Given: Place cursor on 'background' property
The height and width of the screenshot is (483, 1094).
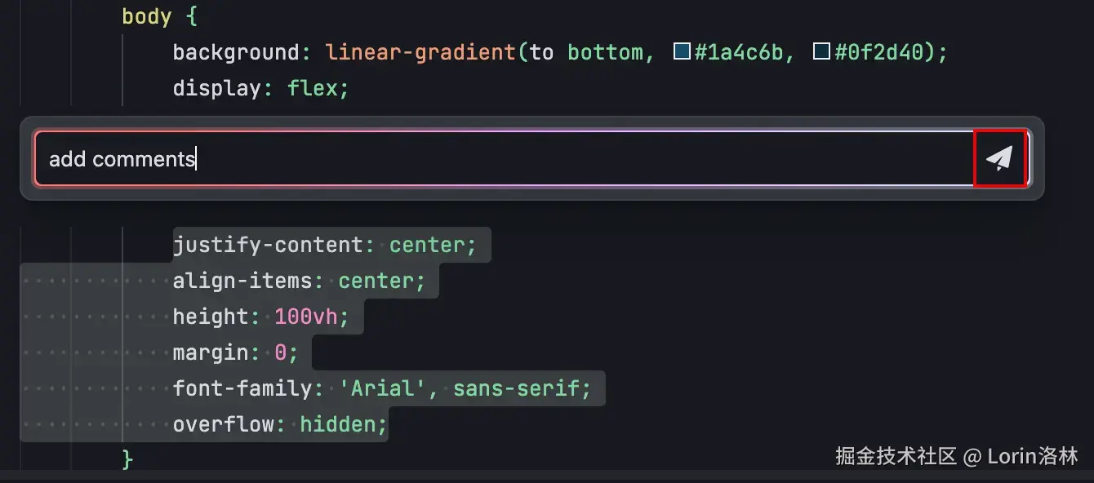Looking at the screenshot, I should pos(236,52).
